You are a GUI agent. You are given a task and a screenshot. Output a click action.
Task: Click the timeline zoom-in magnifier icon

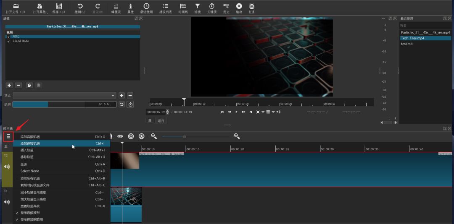point(237,136)
